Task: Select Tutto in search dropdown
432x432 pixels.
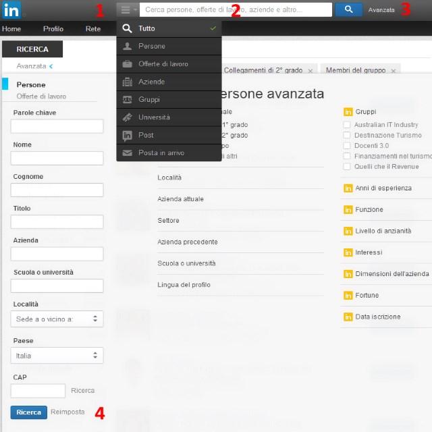Action: [169, 28]
